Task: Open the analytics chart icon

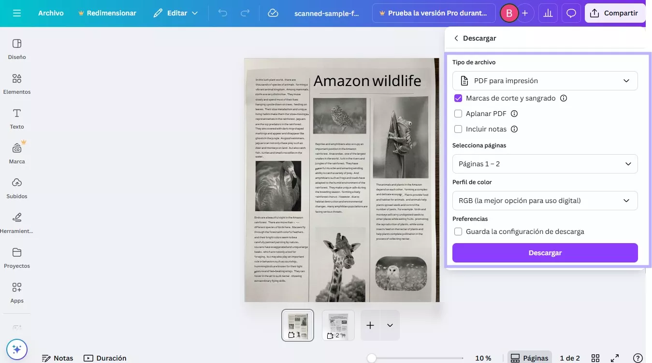Action: pyautogui.click(x=548, y=13)
